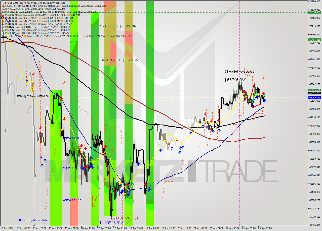Click the green 69455.411 price tag
Viewport: 322px width, 231px height.
[x=314, y=40]
